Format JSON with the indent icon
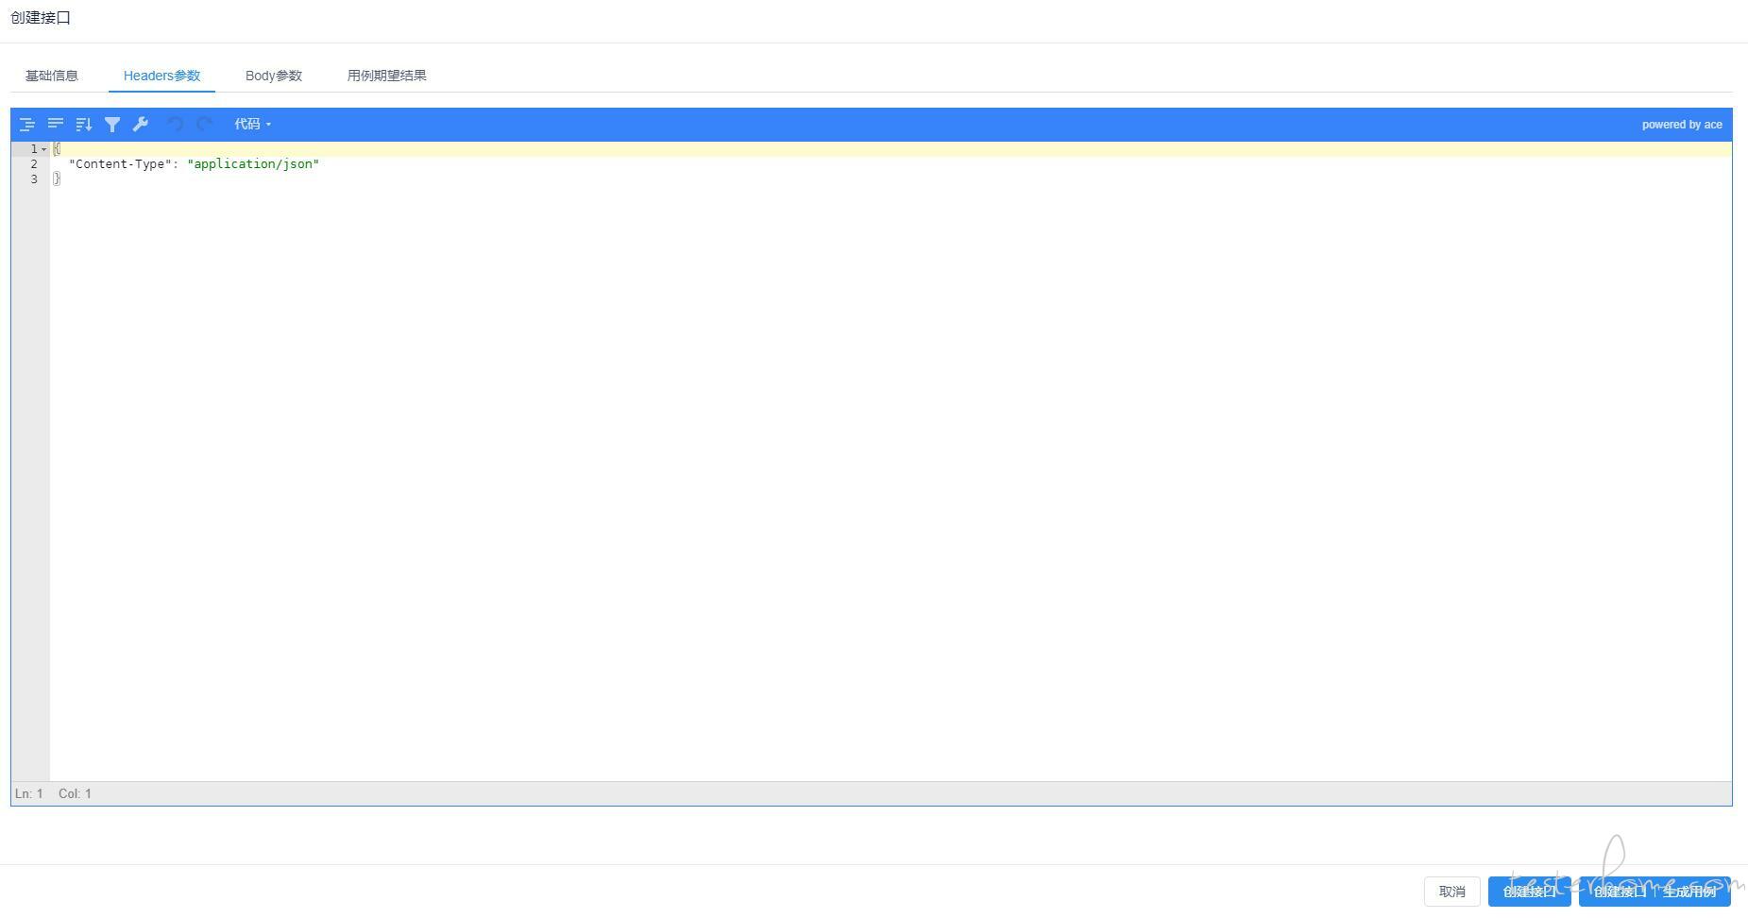 [27, 124]
